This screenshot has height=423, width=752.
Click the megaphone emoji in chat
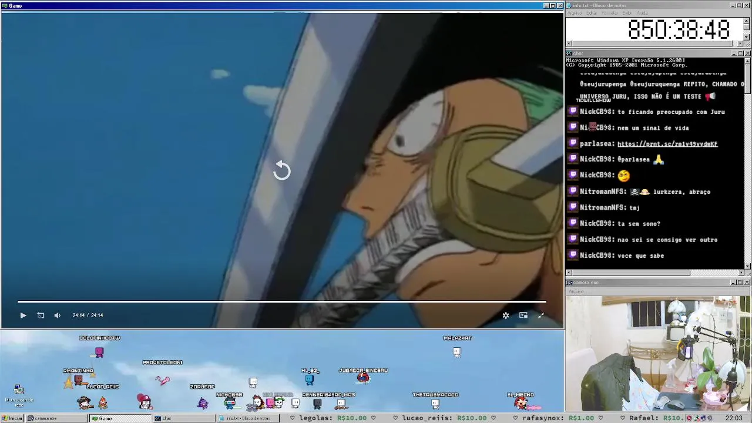[x=710, y=96]
